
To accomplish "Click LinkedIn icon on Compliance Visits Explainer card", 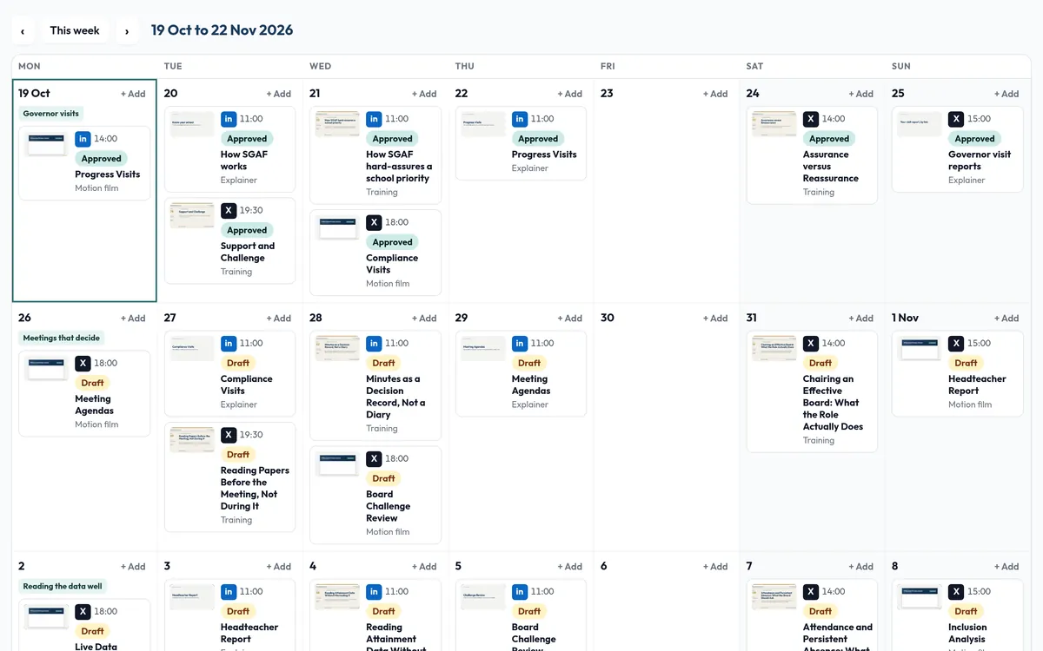I will coord(229,344).
